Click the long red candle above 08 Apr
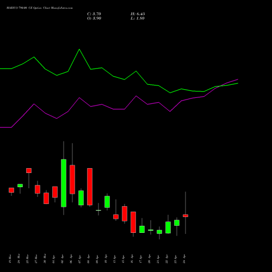The height and width of the screenshot is (272, 272). click(90, 187)
